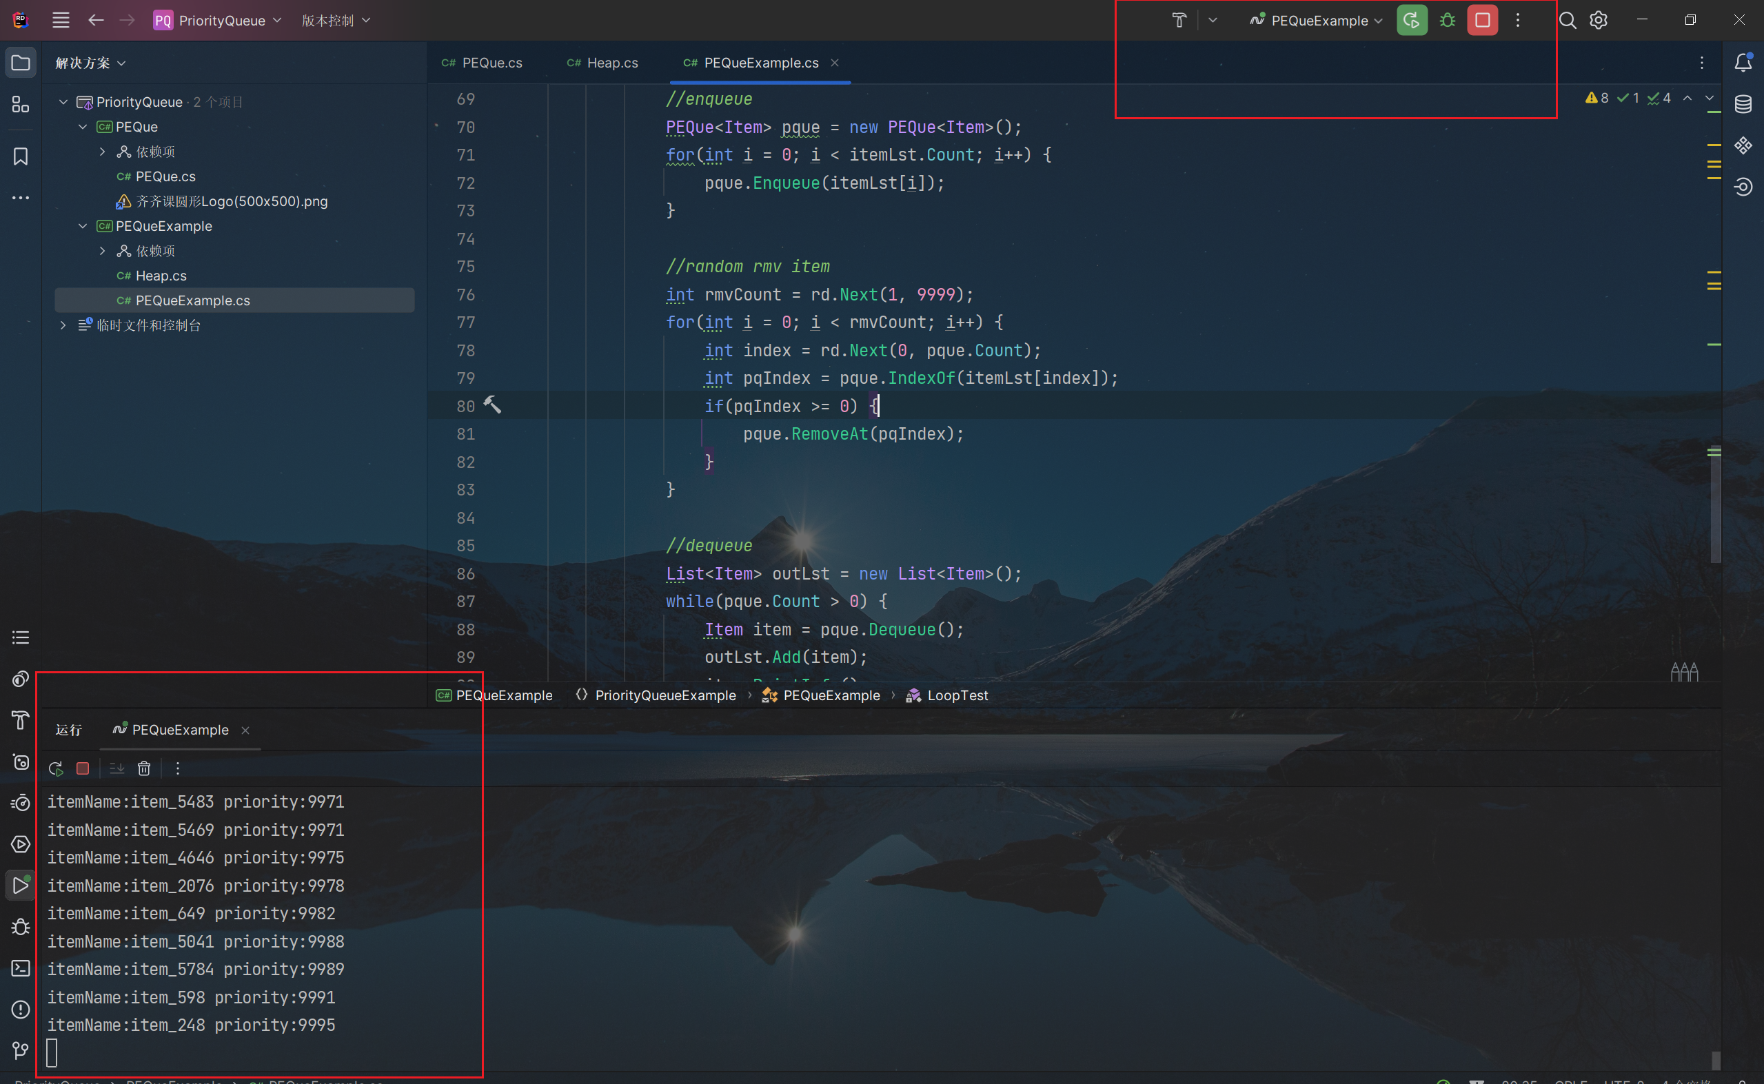Show more tool windows ellipsis
This screenshot has height=1084, width=1764.
pyautogui.click(x=21, y=198)
